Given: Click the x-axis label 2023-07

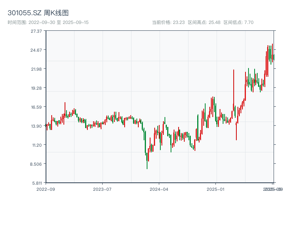Looking at the screenshot, I should pyautogui.click(x=102, y=189).
